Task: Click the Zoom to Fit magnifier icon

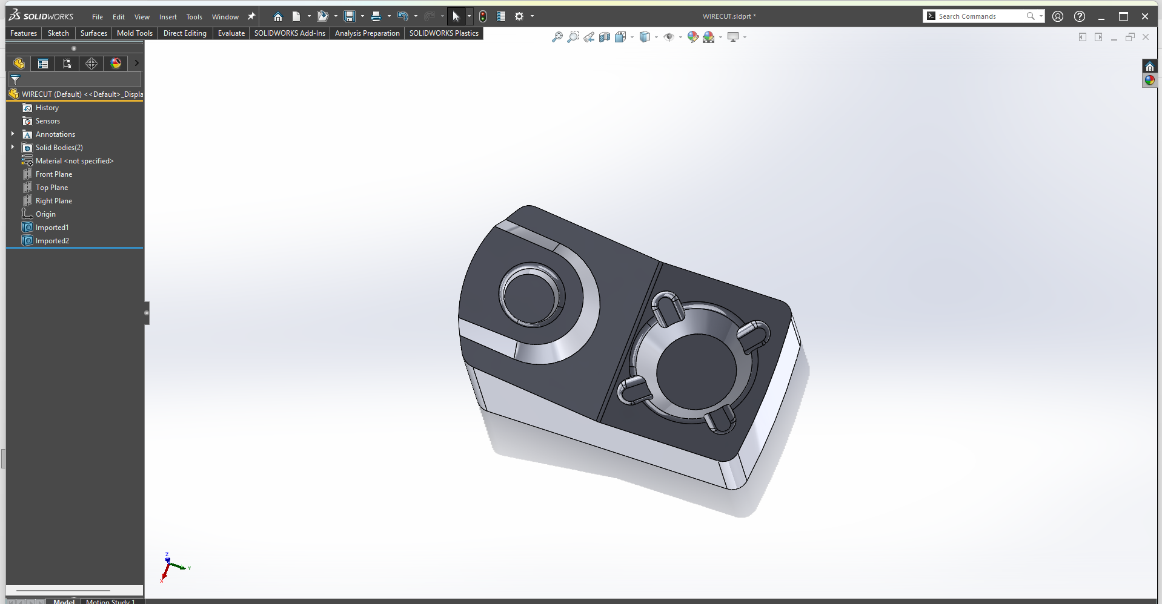Action: [x=557, y=38]
